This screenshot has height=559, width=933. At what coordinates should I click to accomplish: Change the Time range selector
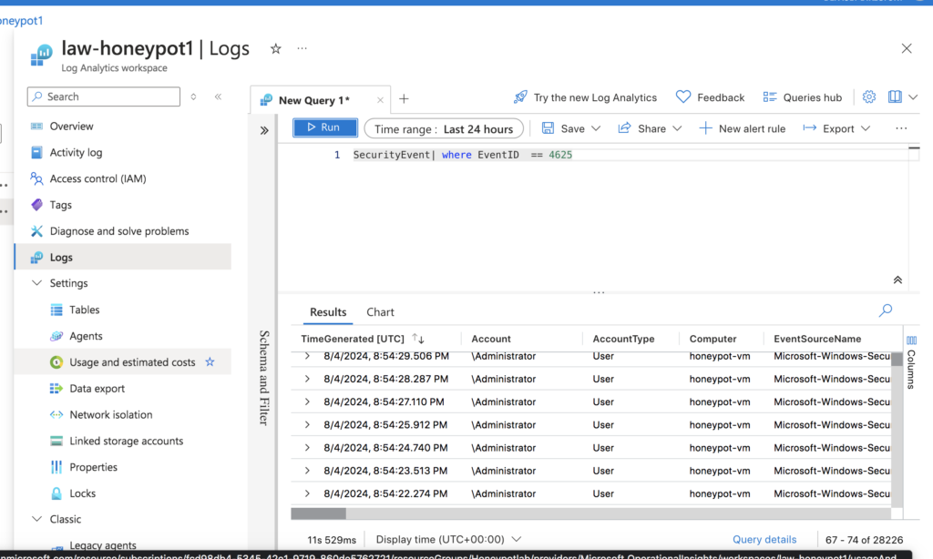coord(444,128)
